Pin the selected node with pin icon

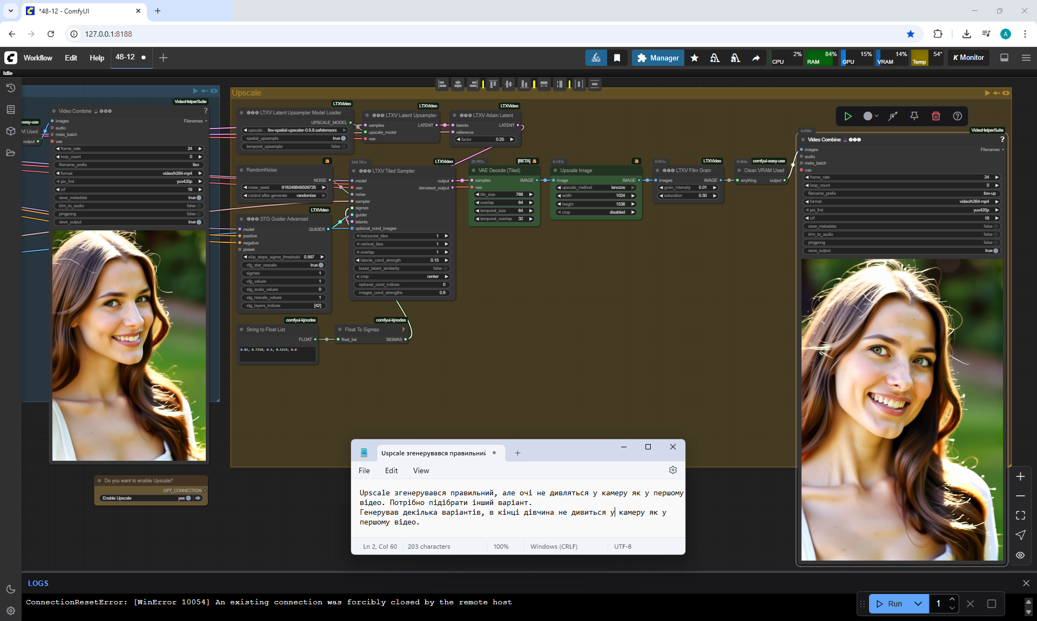pos(914,116)
